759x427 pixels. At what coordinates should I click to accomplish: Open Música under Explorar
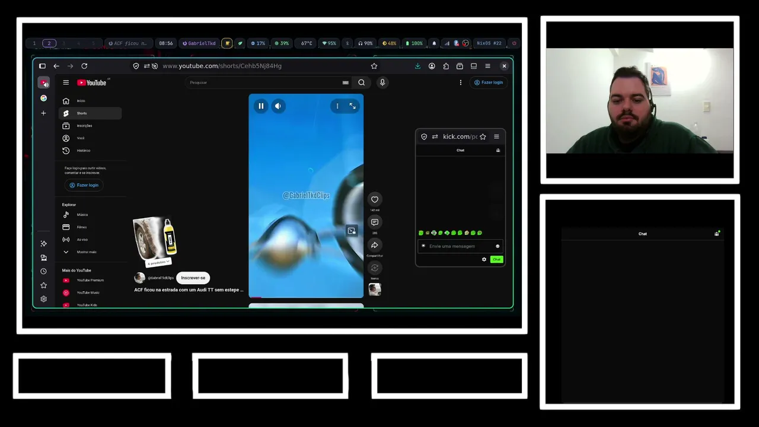click(x=90, y=215)
